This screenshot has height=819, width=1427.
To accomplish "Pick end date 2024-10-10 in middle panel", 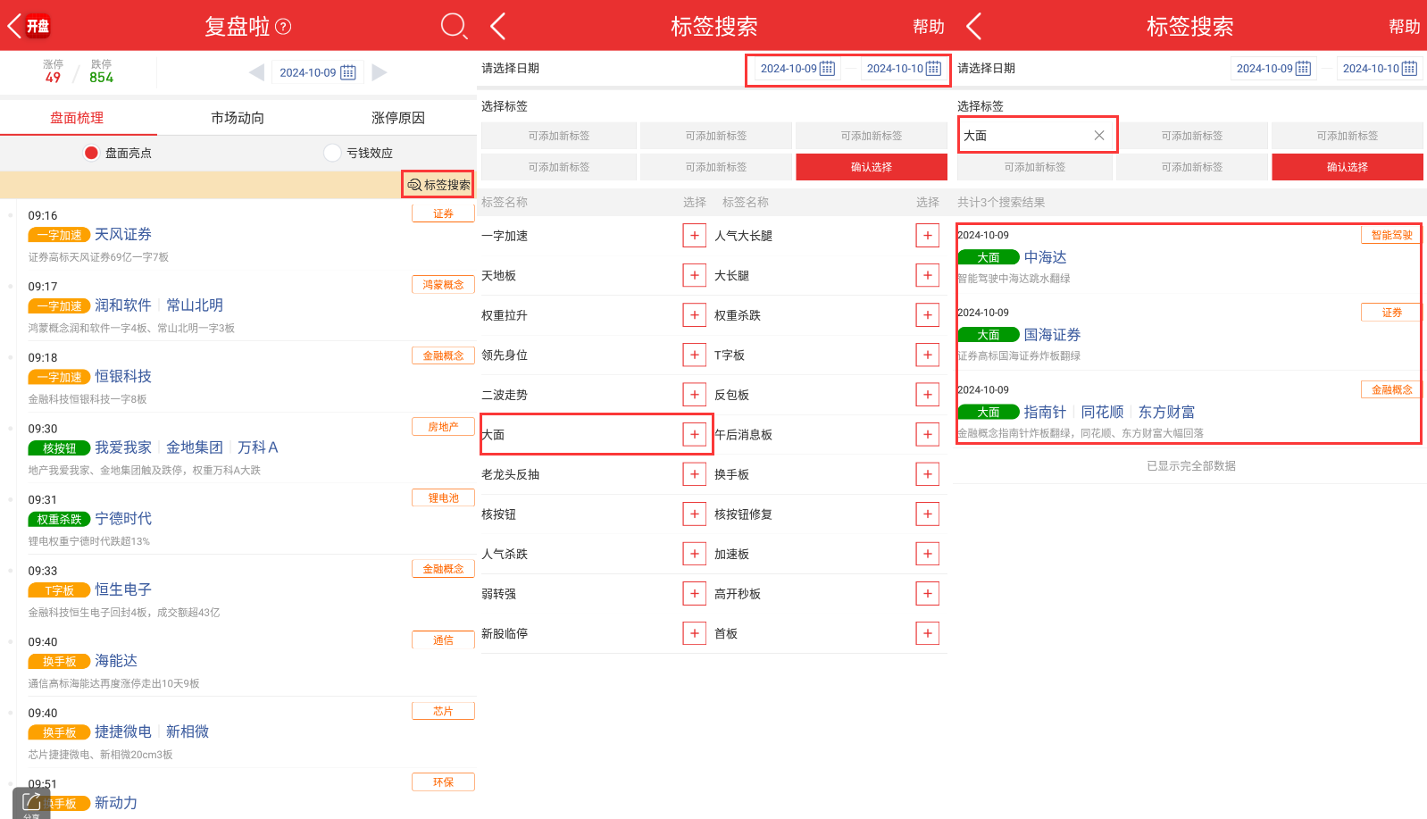I will (903, 69).
